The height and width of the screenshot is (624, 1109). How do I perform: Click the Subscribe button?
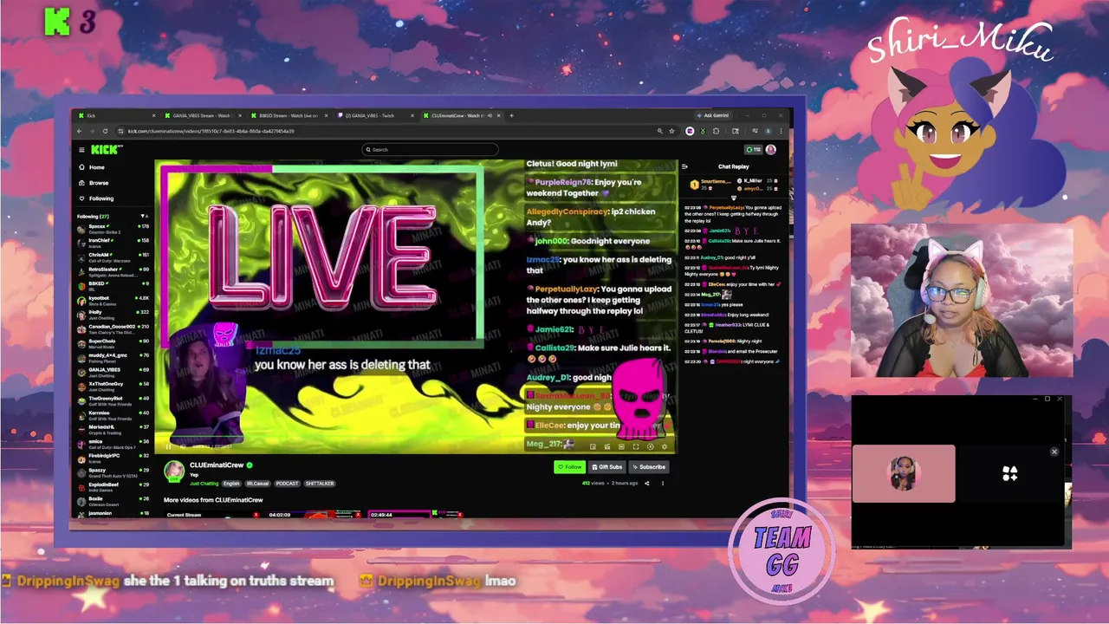click(x=648, y=467)
